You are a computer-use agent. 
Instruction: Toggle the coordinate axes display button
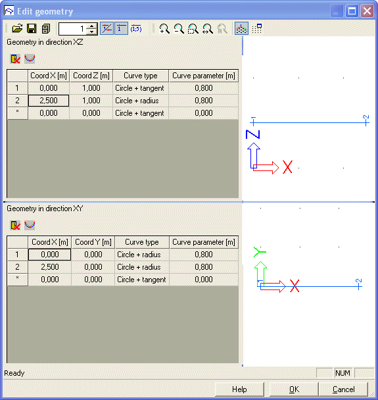pyautogui.click(x=241, y=28)
